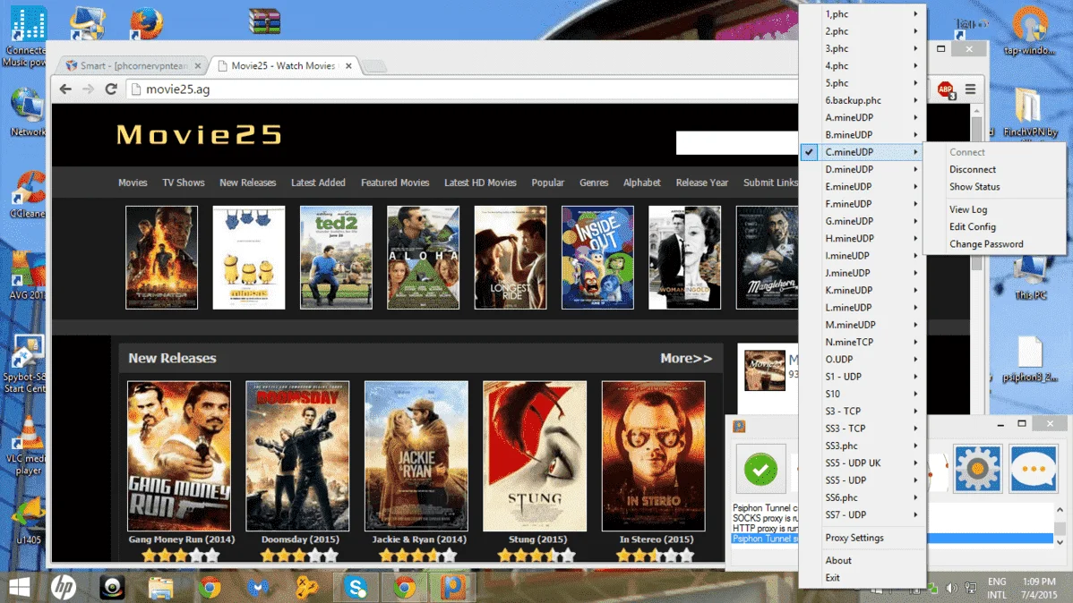The image size is (1073, 603).
Task: Open the Spybot-S&D Start Center icon
Action: (x=25, y=364)
